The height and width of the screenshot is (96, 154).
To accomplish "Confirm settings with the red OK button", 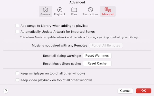I will point(143,91).
